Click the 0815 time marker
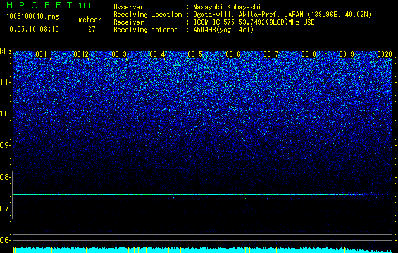 point(195,54)
